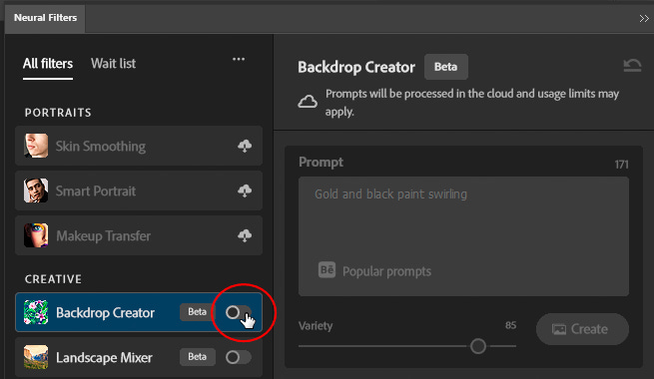Screen dimensions: 654x379
Task: Download the Skin Smoothing filter via cloud icon
Action: point(245,146)
